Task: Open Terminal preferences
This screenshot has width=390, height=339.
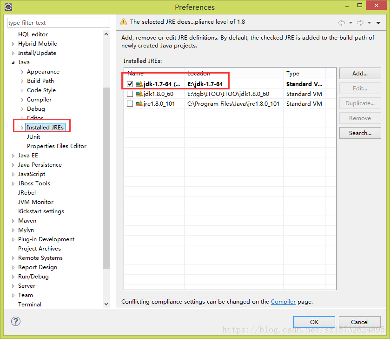Action: [30, 305]
